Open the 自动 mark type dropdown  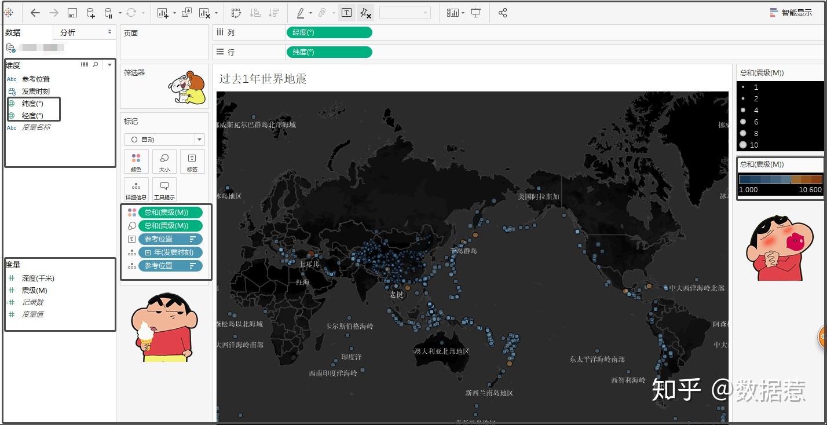pyautogui.click(x=164, y=139)
